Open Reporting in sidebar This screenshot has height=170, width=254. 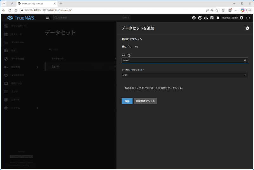[x=16, y=100]
